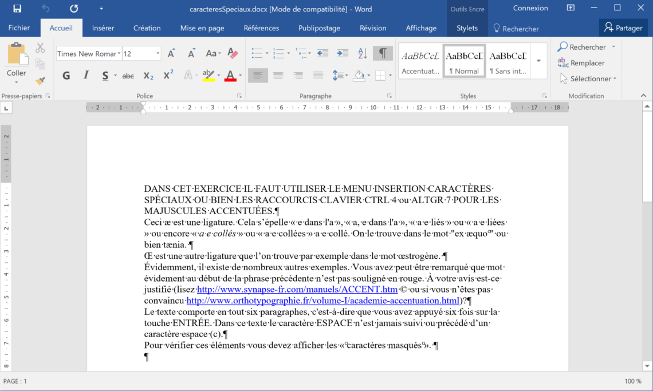Open the line spacing options

tap(340, 76)
